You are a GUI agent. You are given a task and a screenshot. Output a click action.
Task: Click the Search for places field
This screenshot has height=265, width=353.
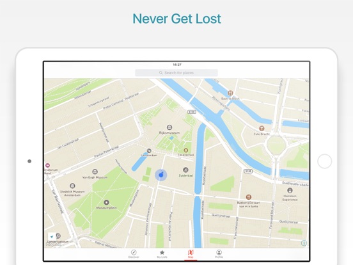click(176, 72)
